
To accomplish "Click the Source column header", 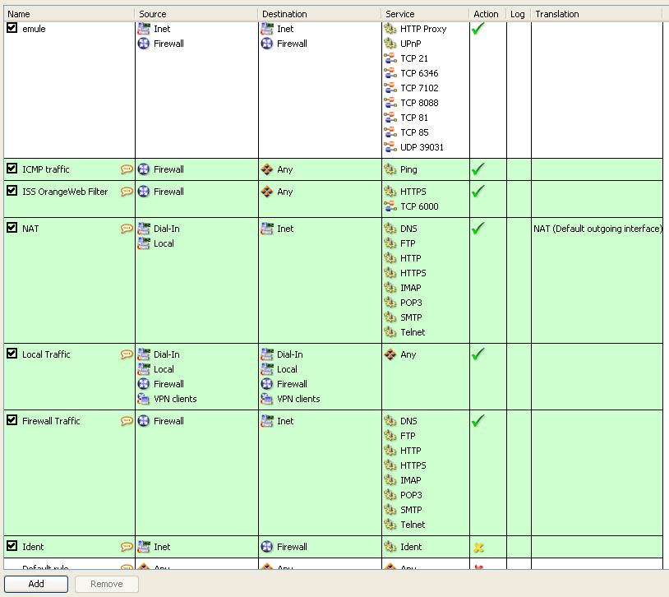I will 196,14.
